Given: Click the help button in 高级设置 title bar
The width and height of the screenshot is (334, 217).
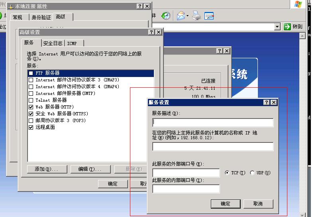Looking at the screenshot, I should click(x=151, y=32).
